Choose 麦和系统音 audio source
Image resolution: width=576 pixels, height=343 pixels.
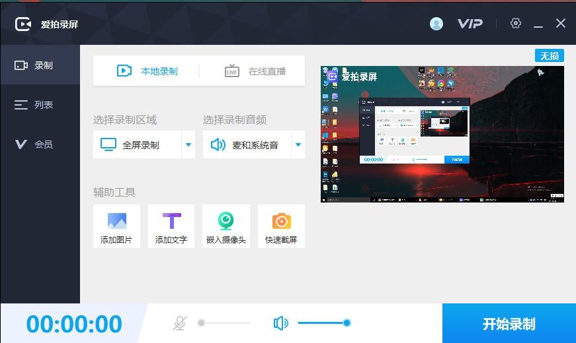pos(247,144)
